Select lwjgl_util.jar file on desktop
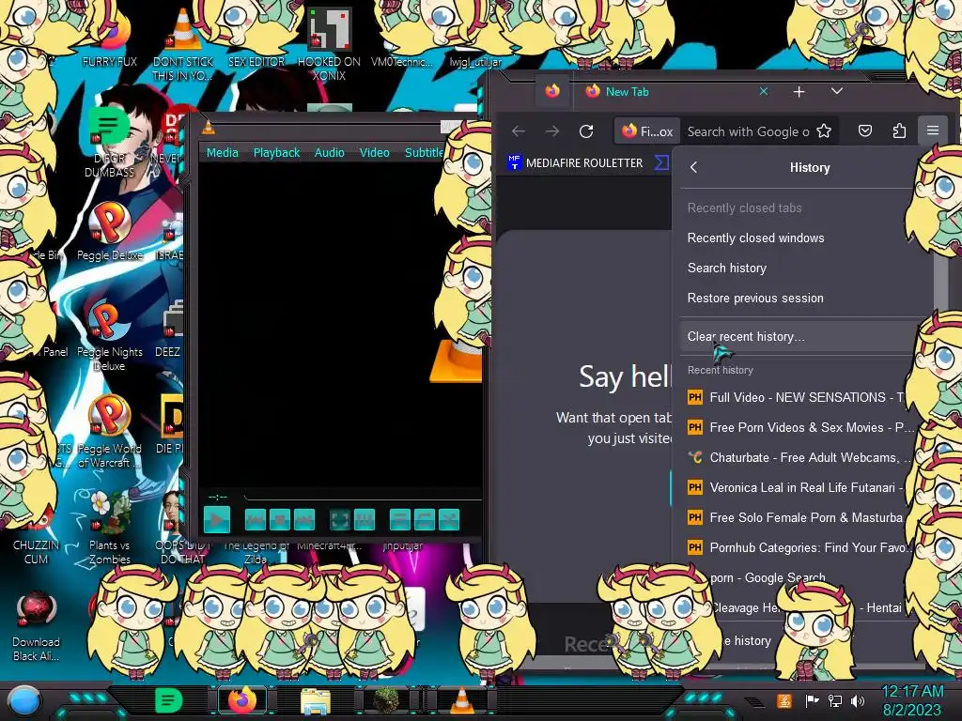Viewport: 962px width, 721px height. point(475,61)
